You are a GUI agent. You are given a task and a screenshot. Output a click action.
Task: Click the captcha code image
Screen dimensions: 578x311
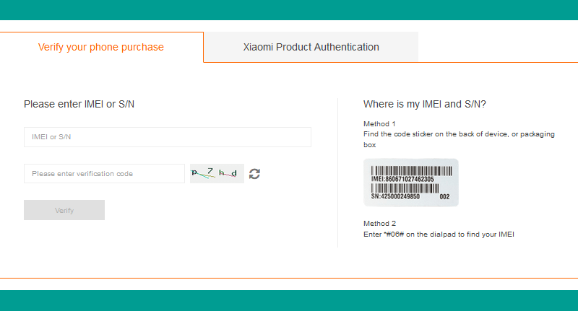point(217,173)
